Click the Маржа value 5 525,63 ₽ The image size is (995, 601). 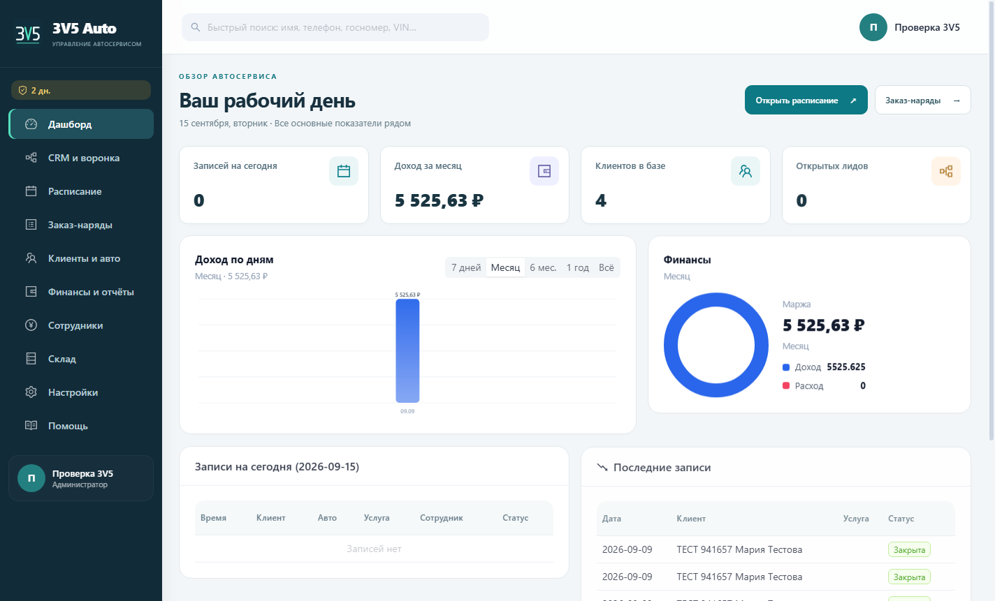pyautogui.click(x=824, y=325)
